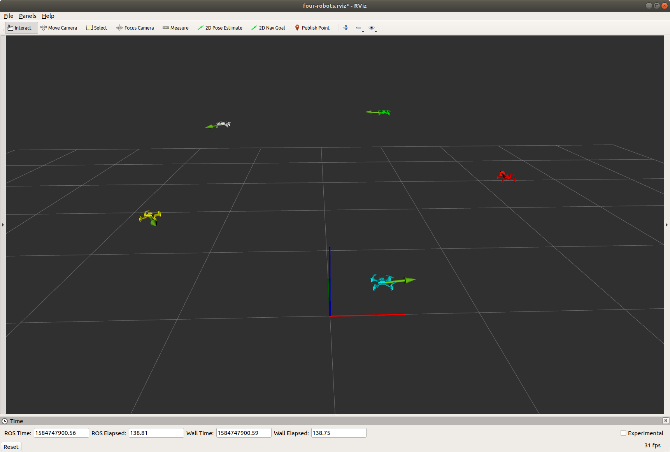The image size is (670, 452).
Task: Close the RViz window
Action: [665, 5]
